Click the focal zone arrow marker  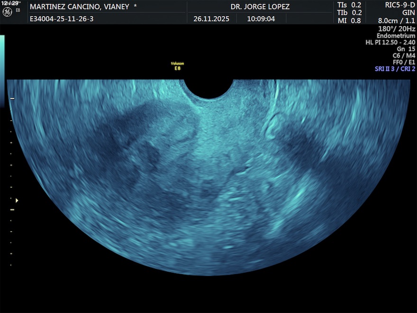pyautogui.click(x=17, y=201)
